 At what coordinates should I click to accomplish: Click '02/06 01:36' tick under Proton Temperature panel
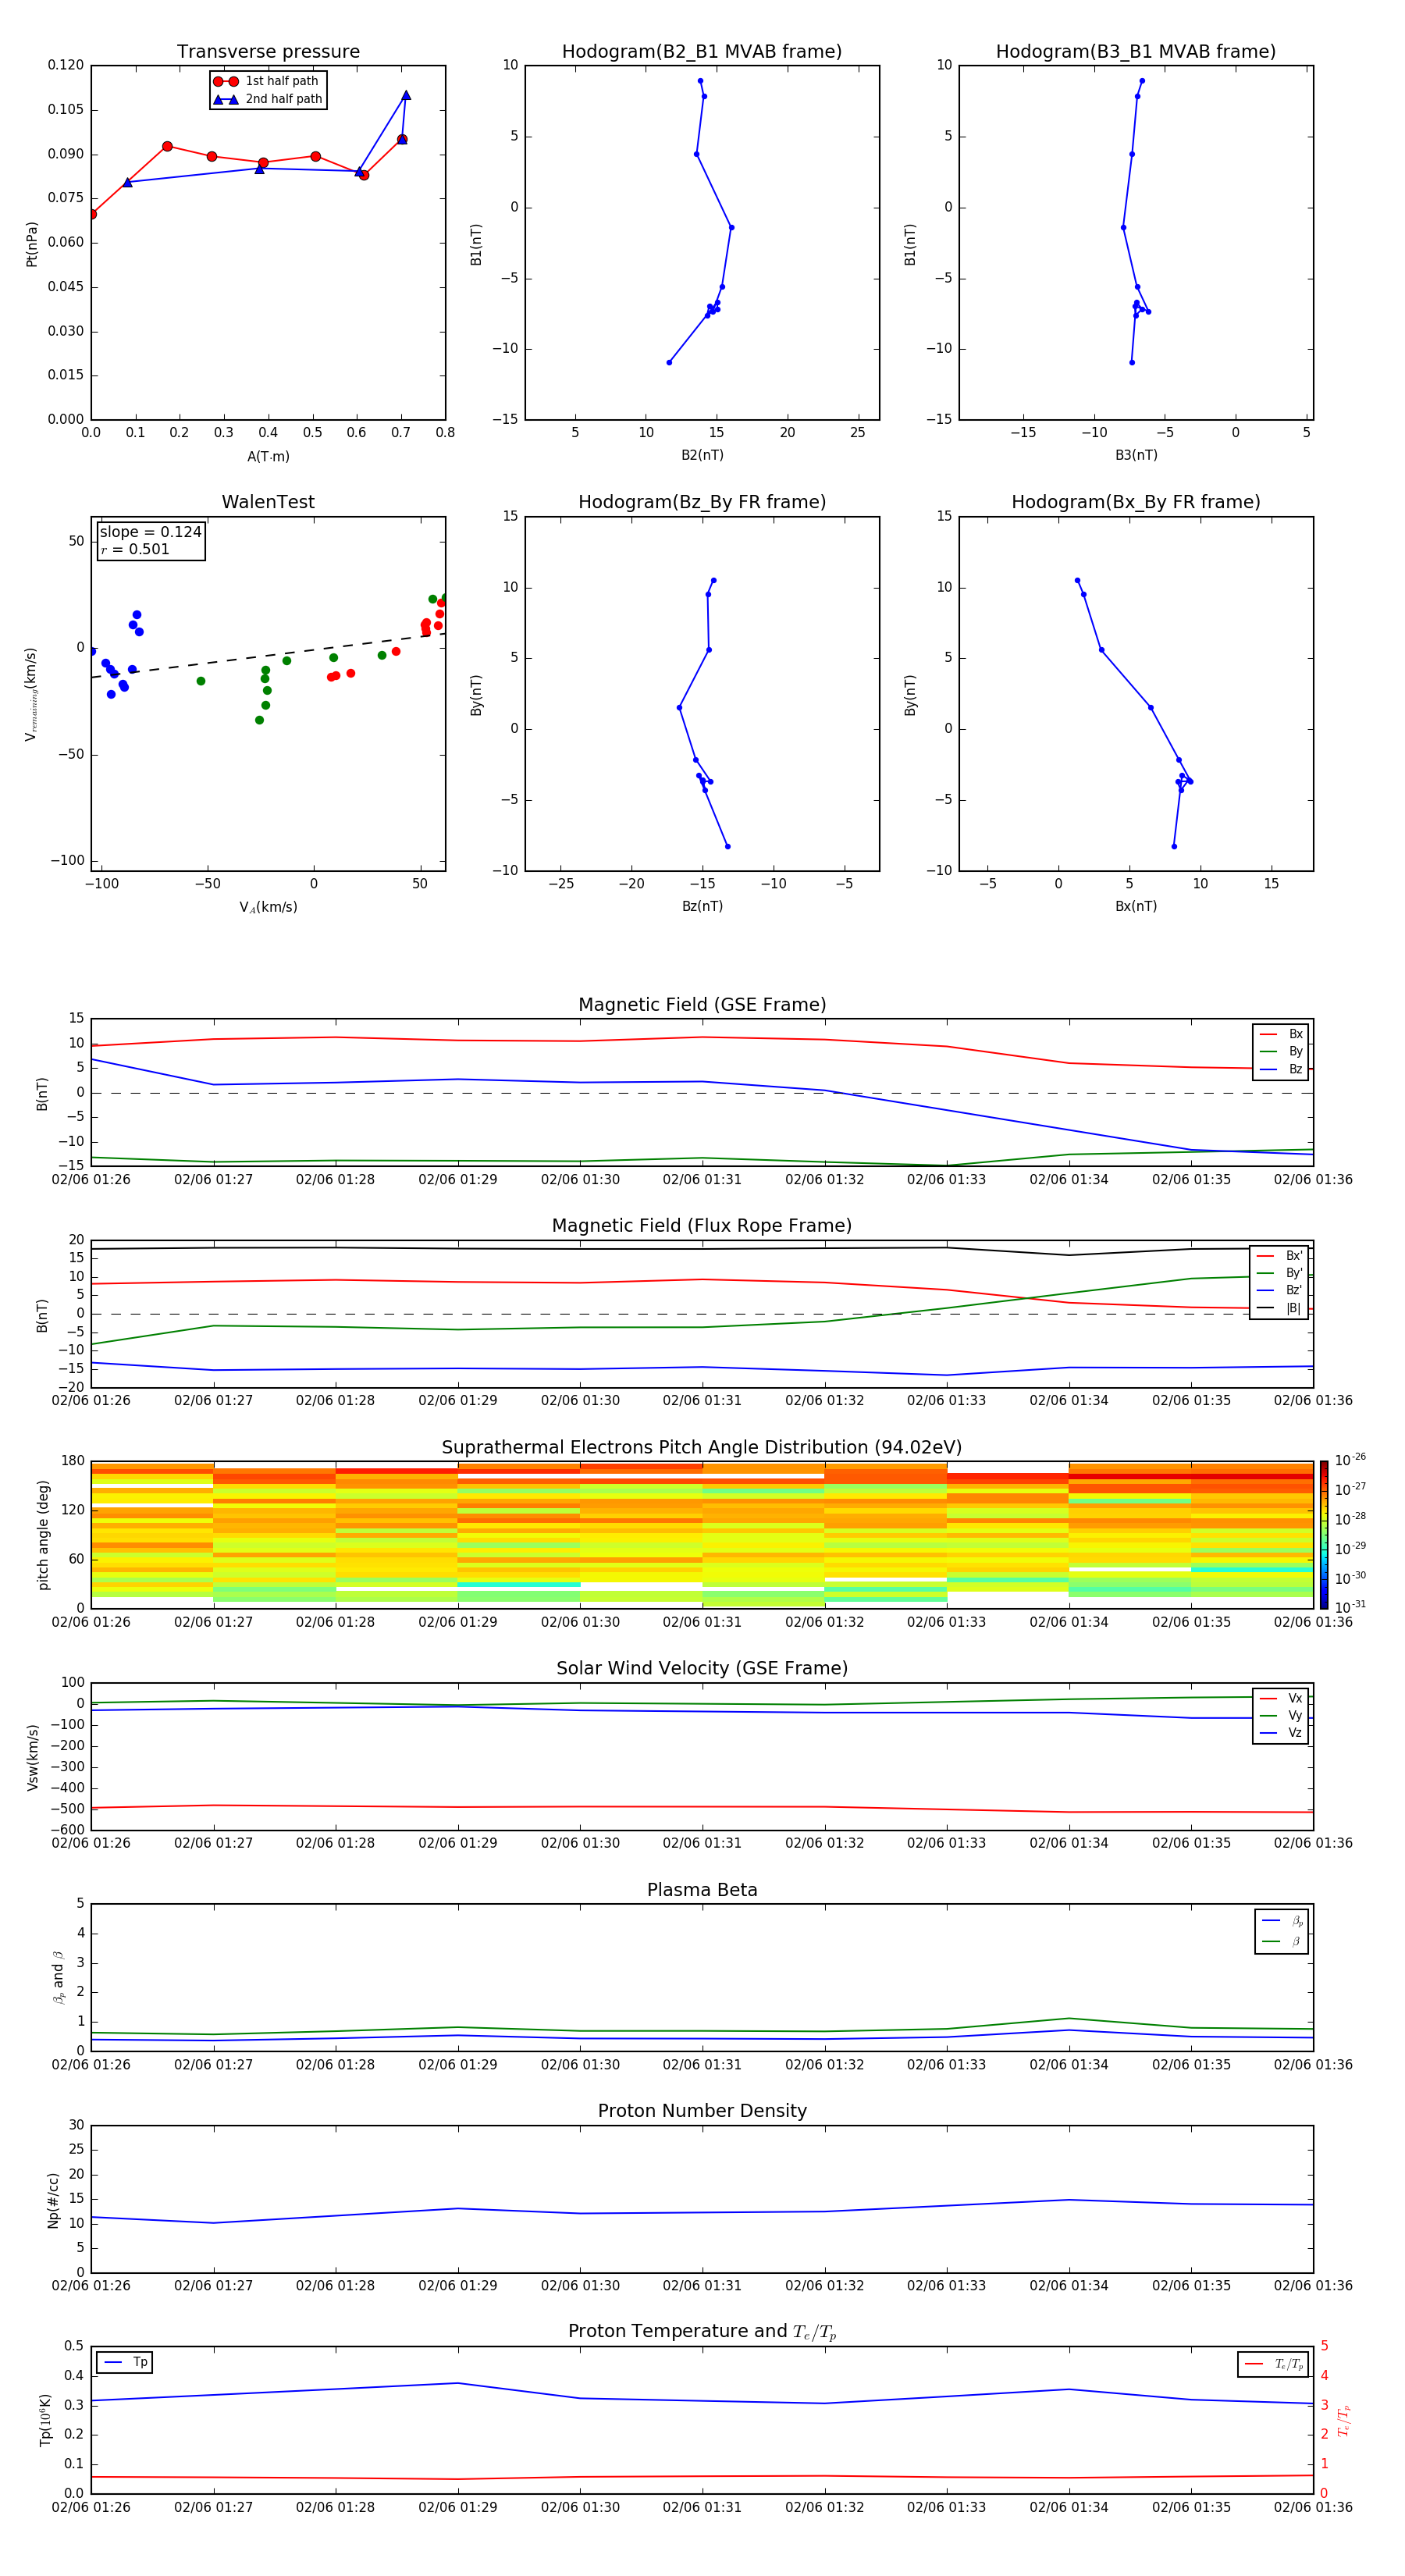tap(1313, 2507)
